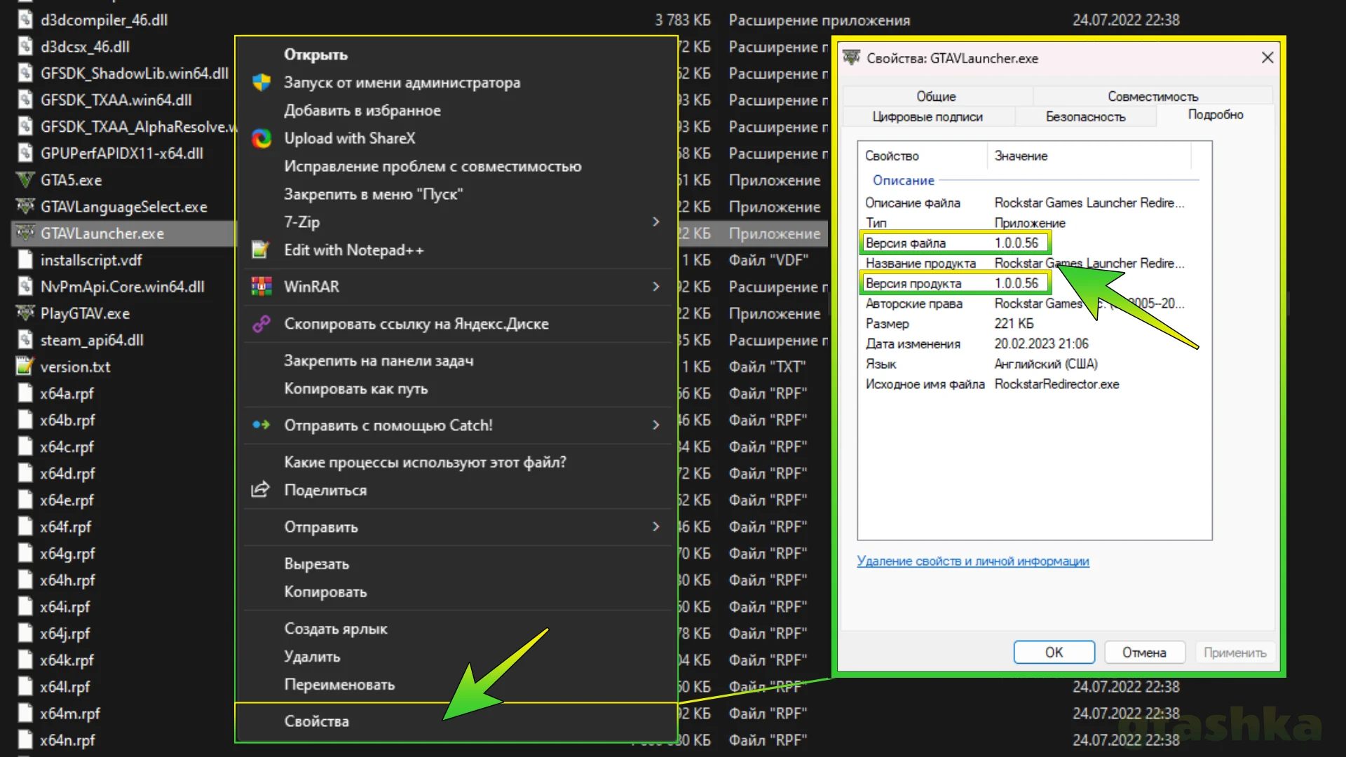Confirm with the OK button
This screenshot has width=1346, height=757.
tap(1054, 653)
